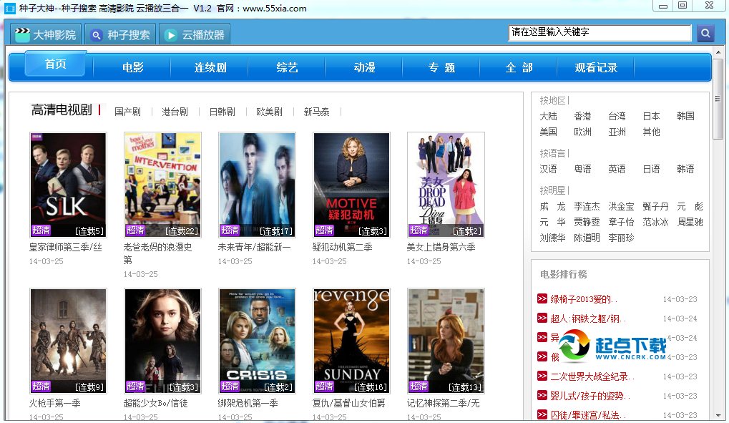The image size is (729, 423).
Task: Open the 全部 navigation item
Action: coord(519,68)
